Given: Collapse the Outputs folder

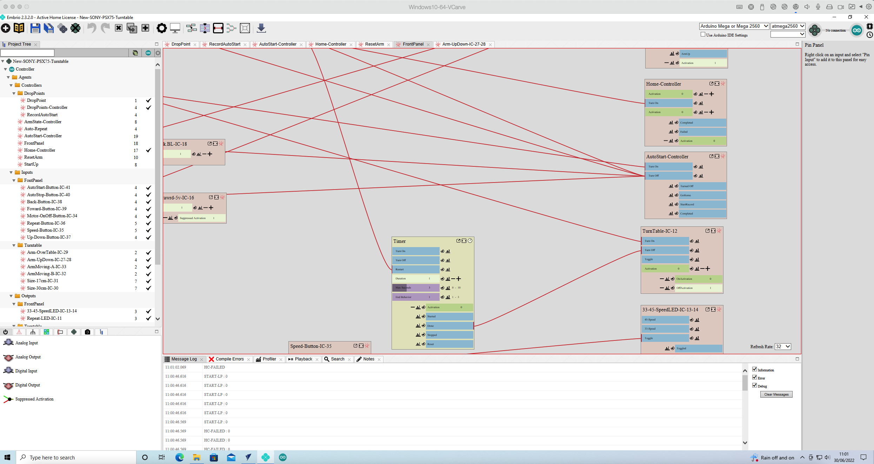Looking at the screenshot, I should click(11, 296).
